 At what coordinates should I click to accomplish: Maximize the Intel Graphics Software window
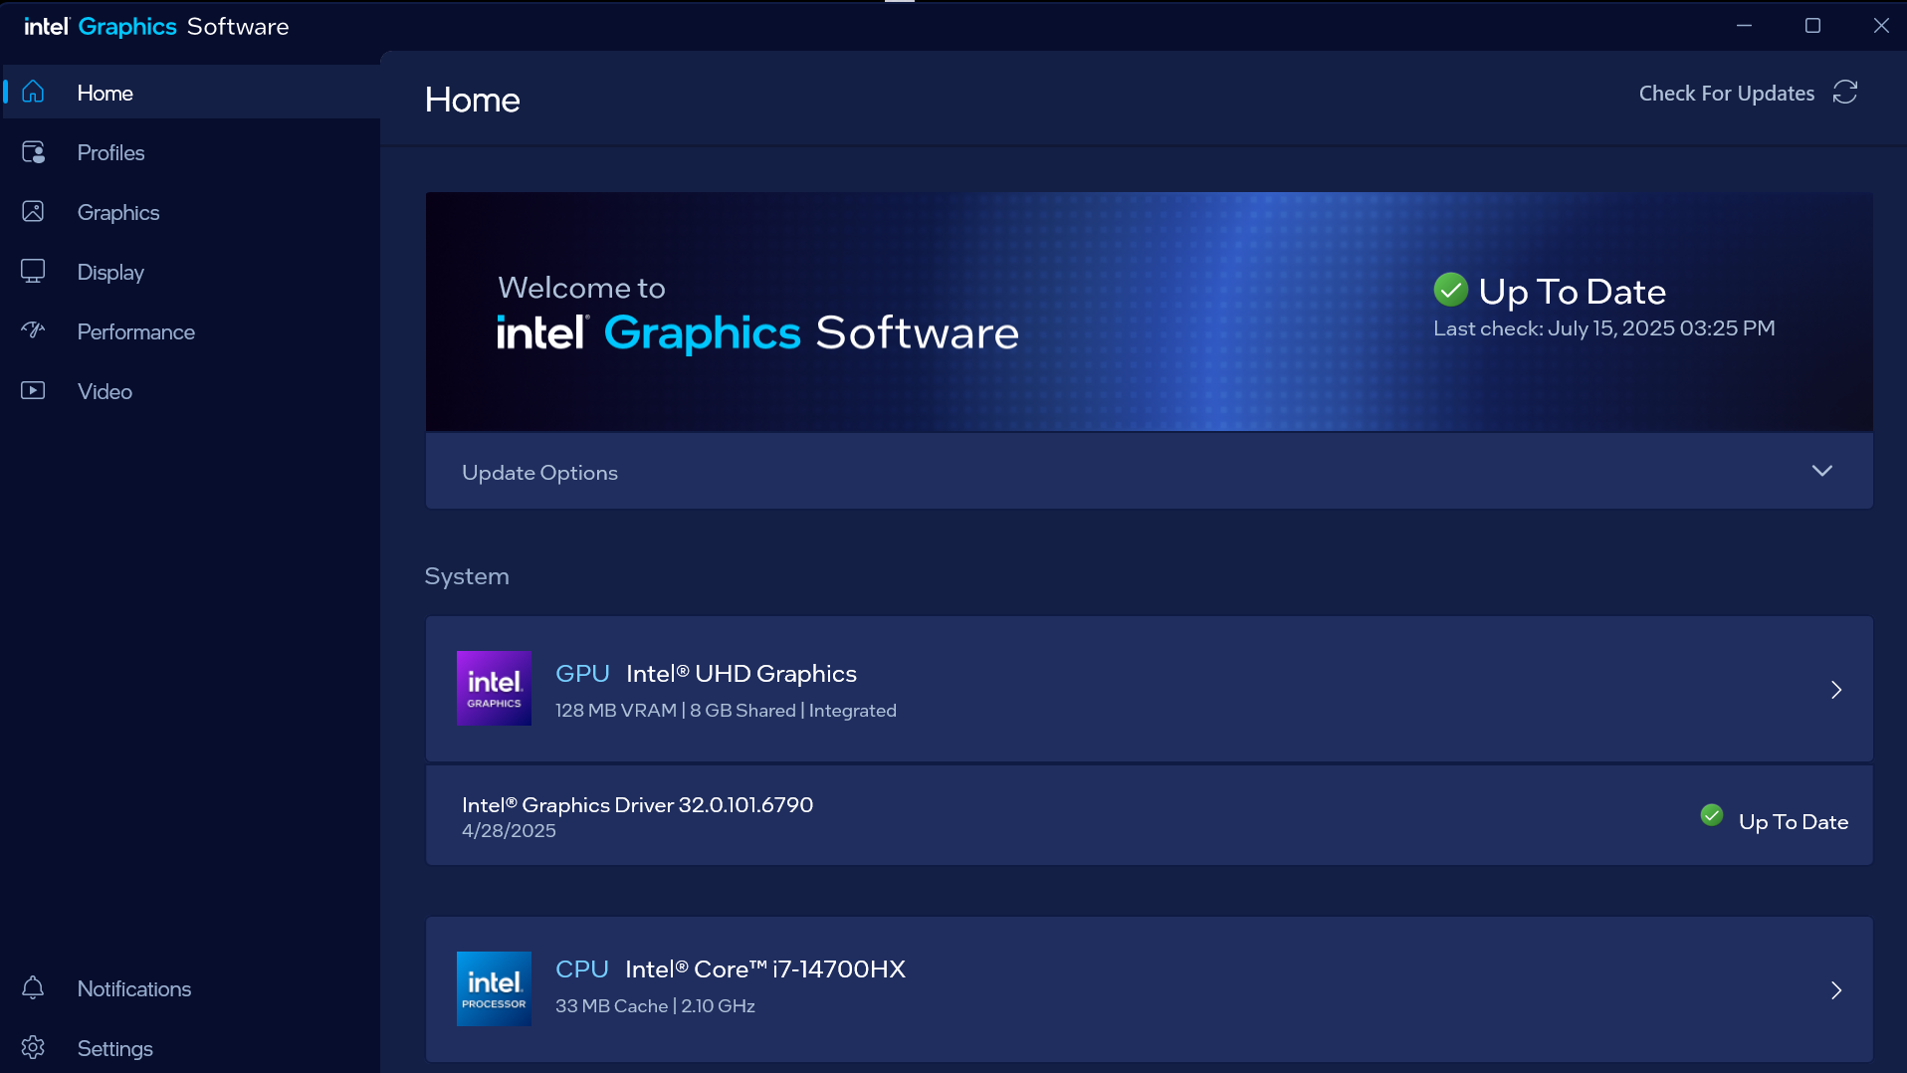pyautogui.click(x=1812, y=26)
